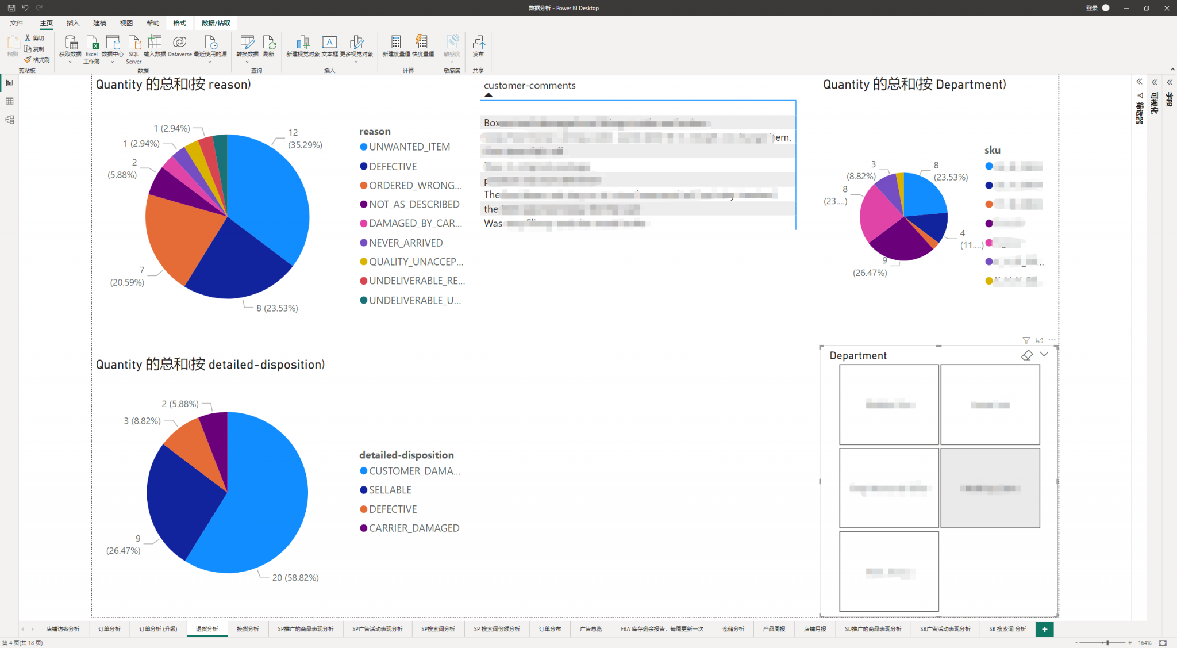Switch to the 订单分析 page tab
Viewport: 1177px width, 648px height.
click(x=109, y=629)
